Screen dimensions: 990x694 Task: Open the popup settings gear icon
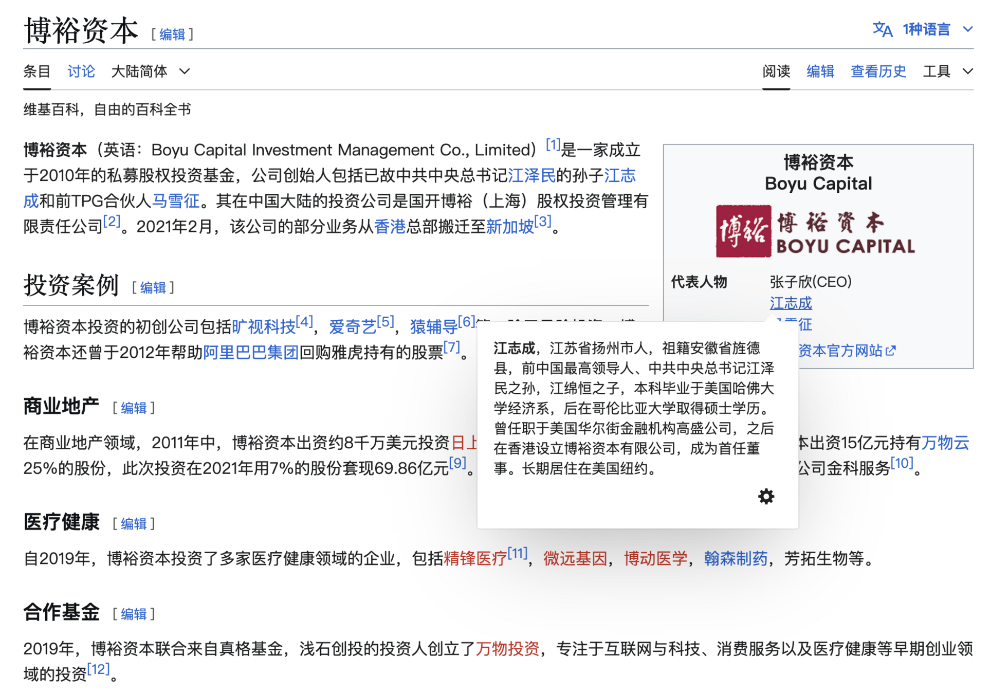pos(765,496)
